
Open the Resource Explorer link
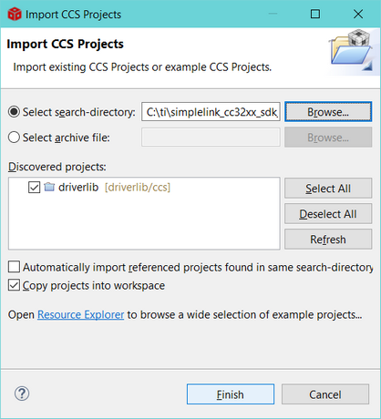pyautogui.click(x=81, y=314)
